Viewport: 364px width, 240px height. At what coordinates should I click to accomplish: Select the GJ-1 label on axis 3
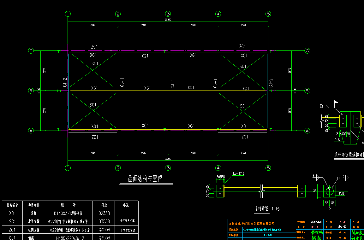point(172,84)
